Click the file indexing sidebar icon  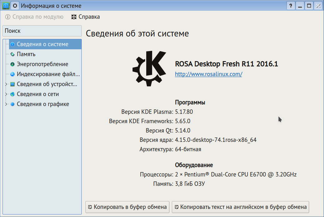[12, 74]
